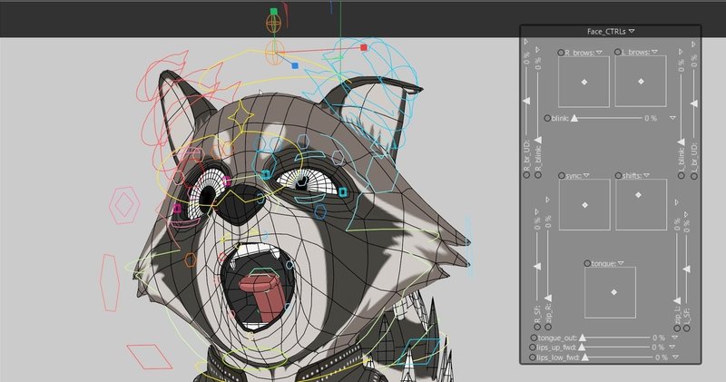Click the tongue_out slider handle

(583, 338)
